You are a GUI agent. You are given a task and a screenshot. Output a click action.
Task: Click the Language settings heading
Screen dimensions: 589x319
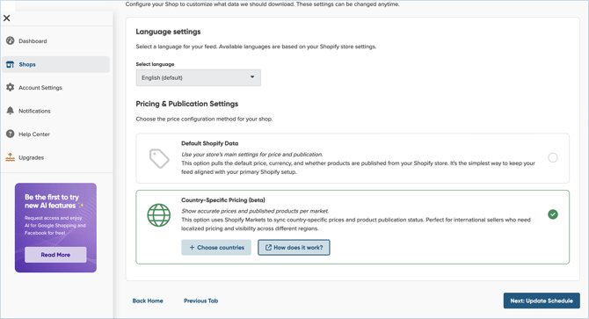pos(168,32)
